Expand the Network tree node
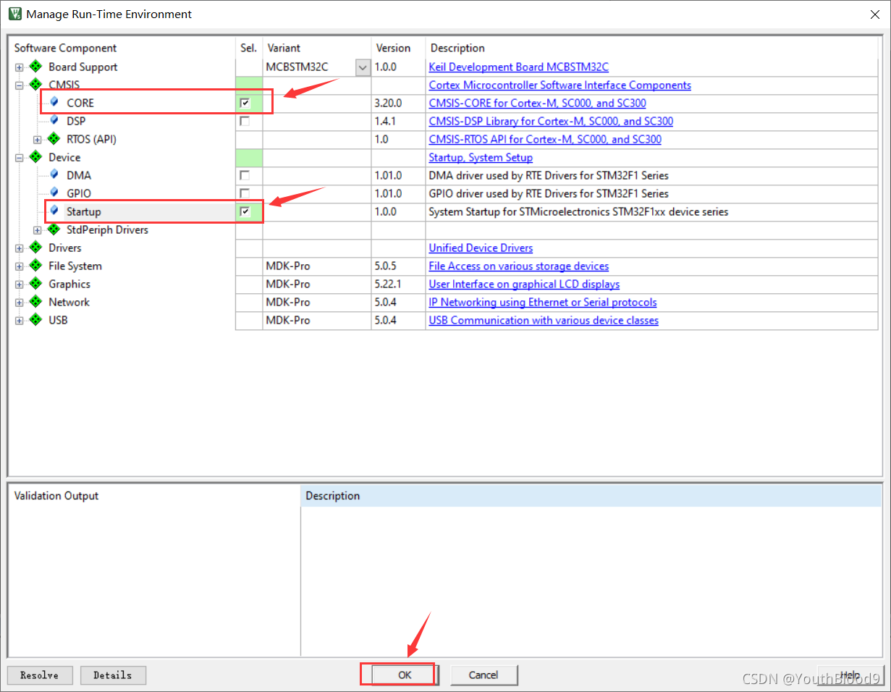Screen dimensions: 891x692 click(20, 303)
